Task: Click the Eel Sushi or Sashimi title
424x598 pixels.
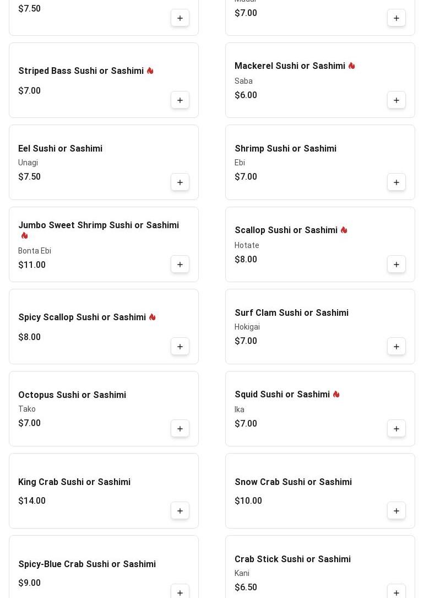Action: [x=60, y=149]
